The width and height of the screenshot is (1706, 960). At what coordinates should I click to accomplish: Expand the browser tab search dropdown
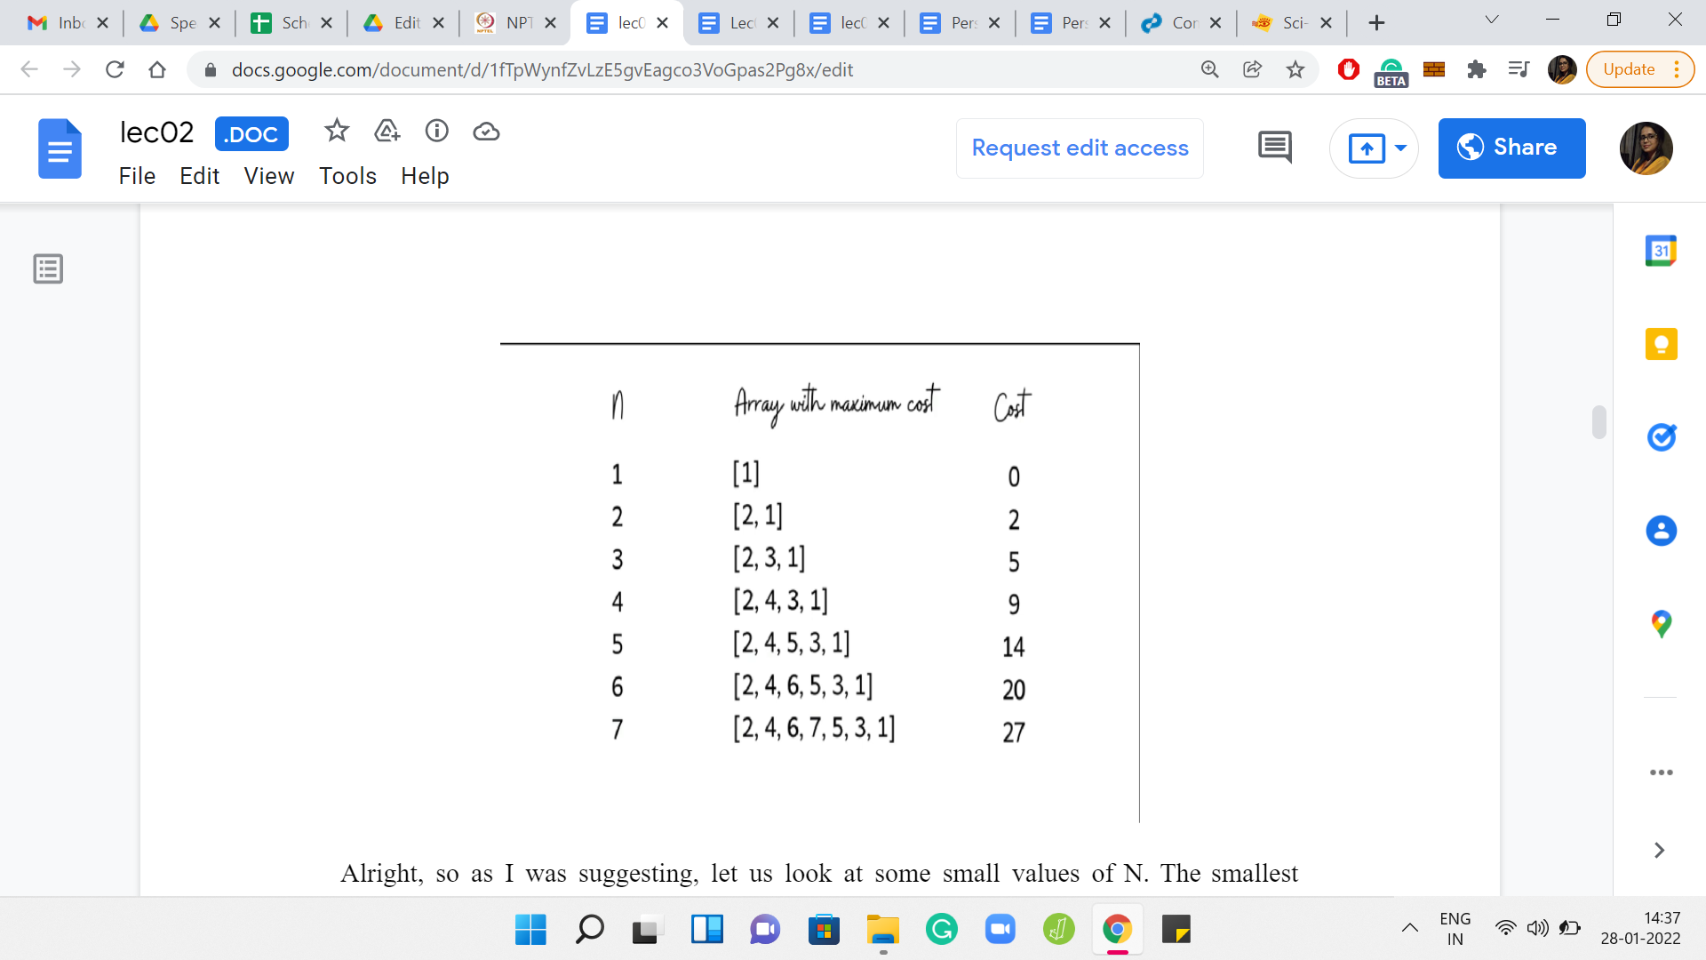click(x=1491, y=20)
